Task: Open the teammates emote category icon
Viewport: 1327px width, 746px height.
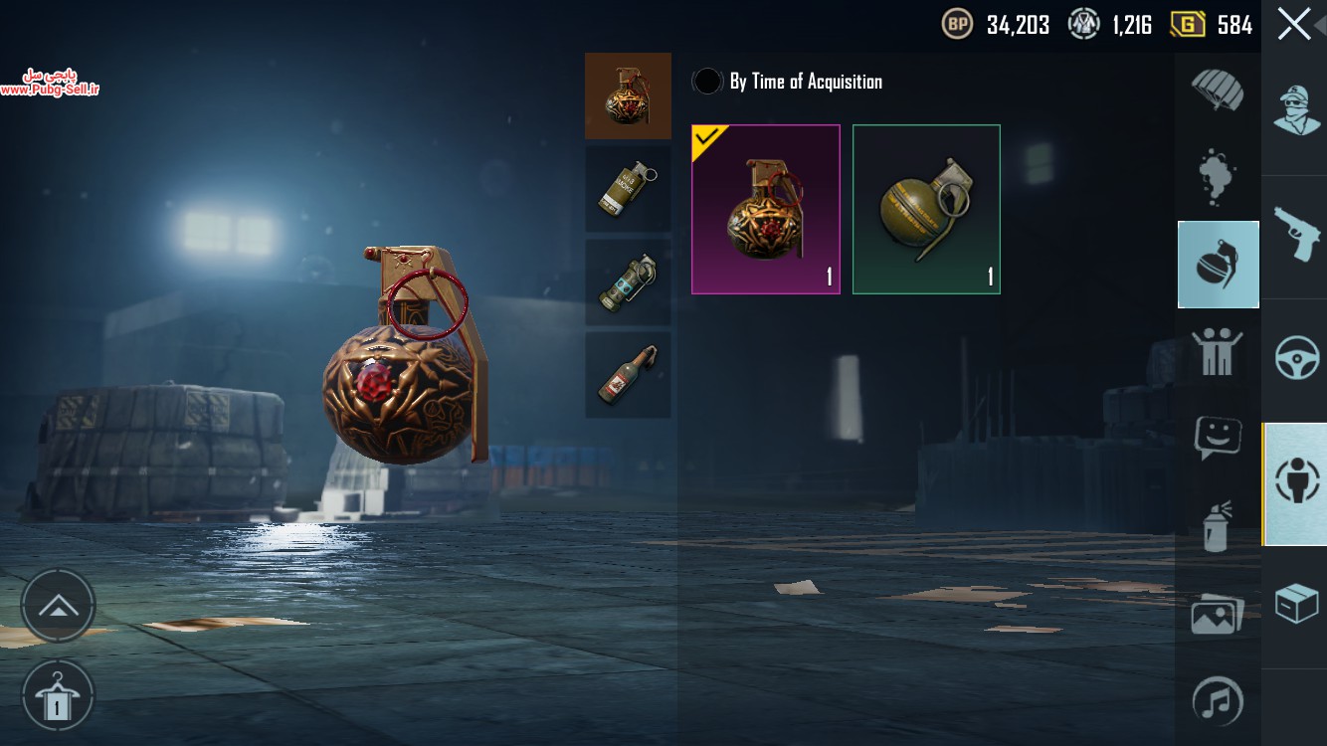Action: [1218, 352]
